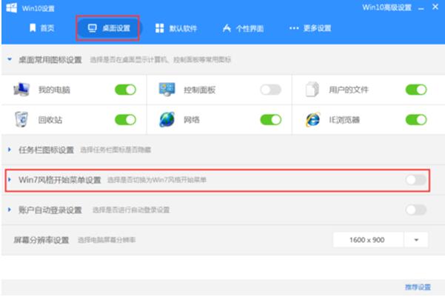Toggle the 用户的文件 switch
Viewport: 445px width, 297px height.
tap(416, 90)
